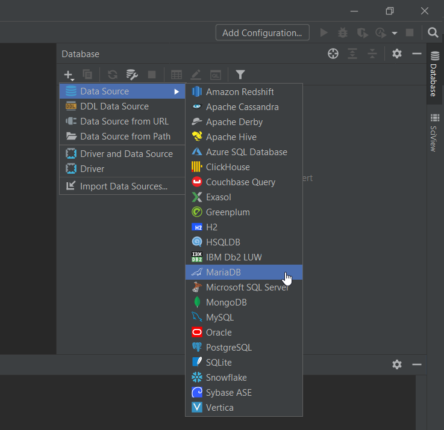Open the query console QL icon
The height and width of the screenshot is (430, 444).
pos(216,75)
